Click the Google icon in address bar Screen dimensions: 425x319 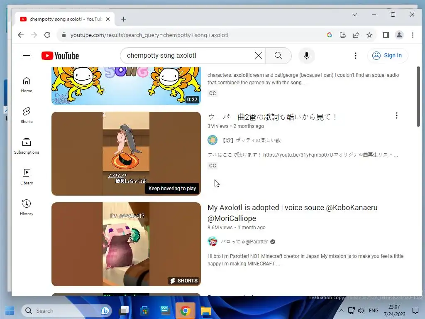click(329, 35)
